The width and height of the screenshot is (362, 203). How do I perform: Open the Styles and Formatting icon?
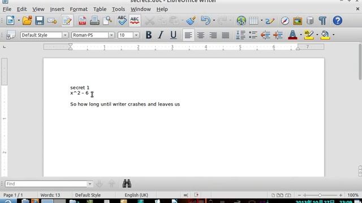coord(10,35)
